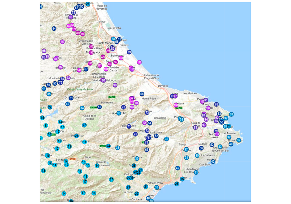The width and height of the screenshot is (291, 204).
Task: Select the 74 marker at Montitxelvo
Action: tap(62, 79)
